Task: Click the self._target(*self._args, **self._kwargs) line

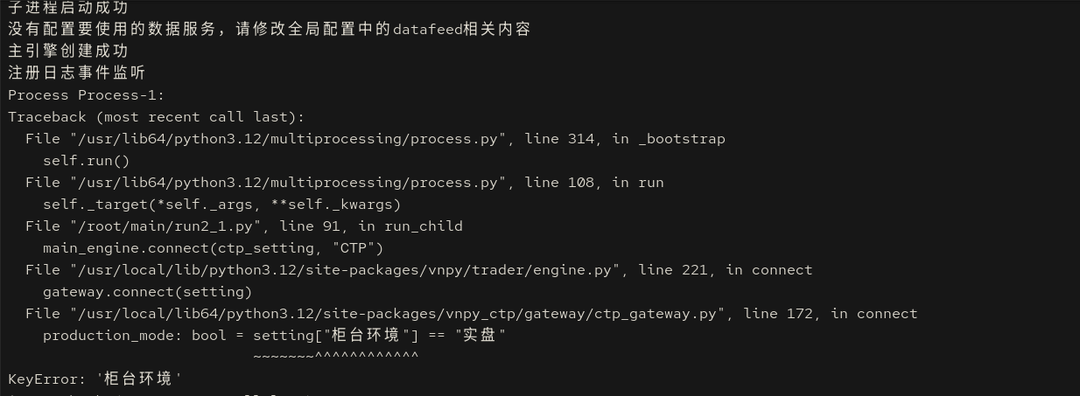Action: [x=221, y=205]
